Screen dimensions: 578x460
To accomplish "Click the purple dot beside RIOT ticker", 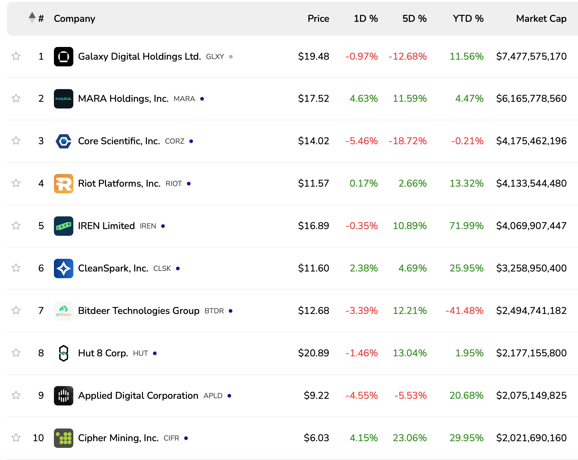I will [189, 184].
